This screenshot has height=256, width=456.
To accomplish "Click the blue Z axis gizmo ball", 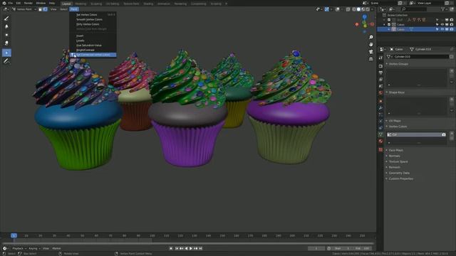I will click(x=365, y=17).
